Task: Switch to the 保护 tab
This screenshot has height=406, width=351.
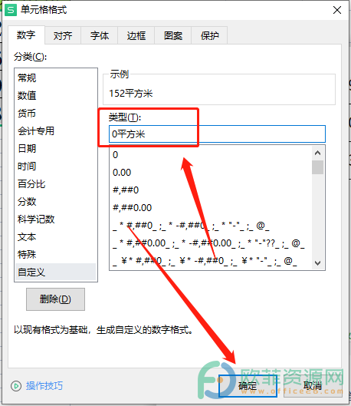Action: 210,35
